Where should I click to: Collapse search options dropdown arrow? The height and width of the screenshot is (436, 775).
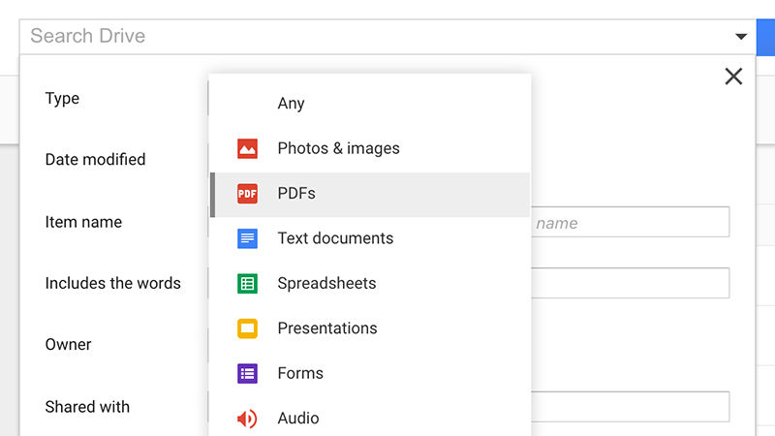tap(741, 37)
